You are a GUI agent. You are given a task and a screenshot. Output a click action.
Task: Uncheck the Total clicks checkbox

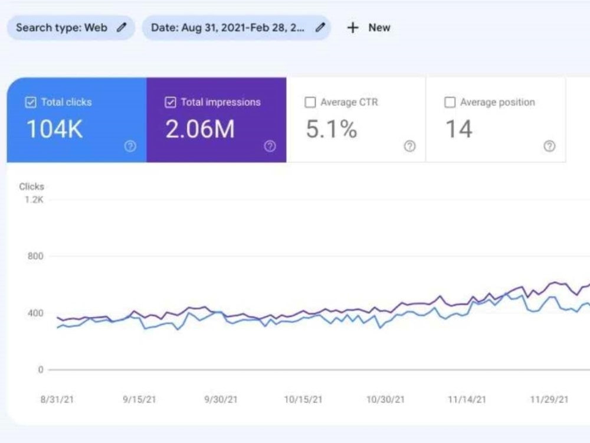pos(30,102)
